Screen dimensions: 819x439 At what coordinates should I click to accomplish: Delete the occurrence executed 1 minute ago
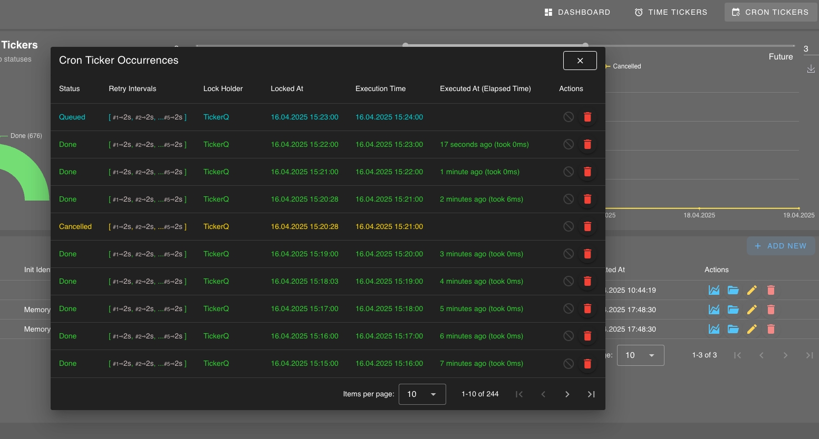587,172
